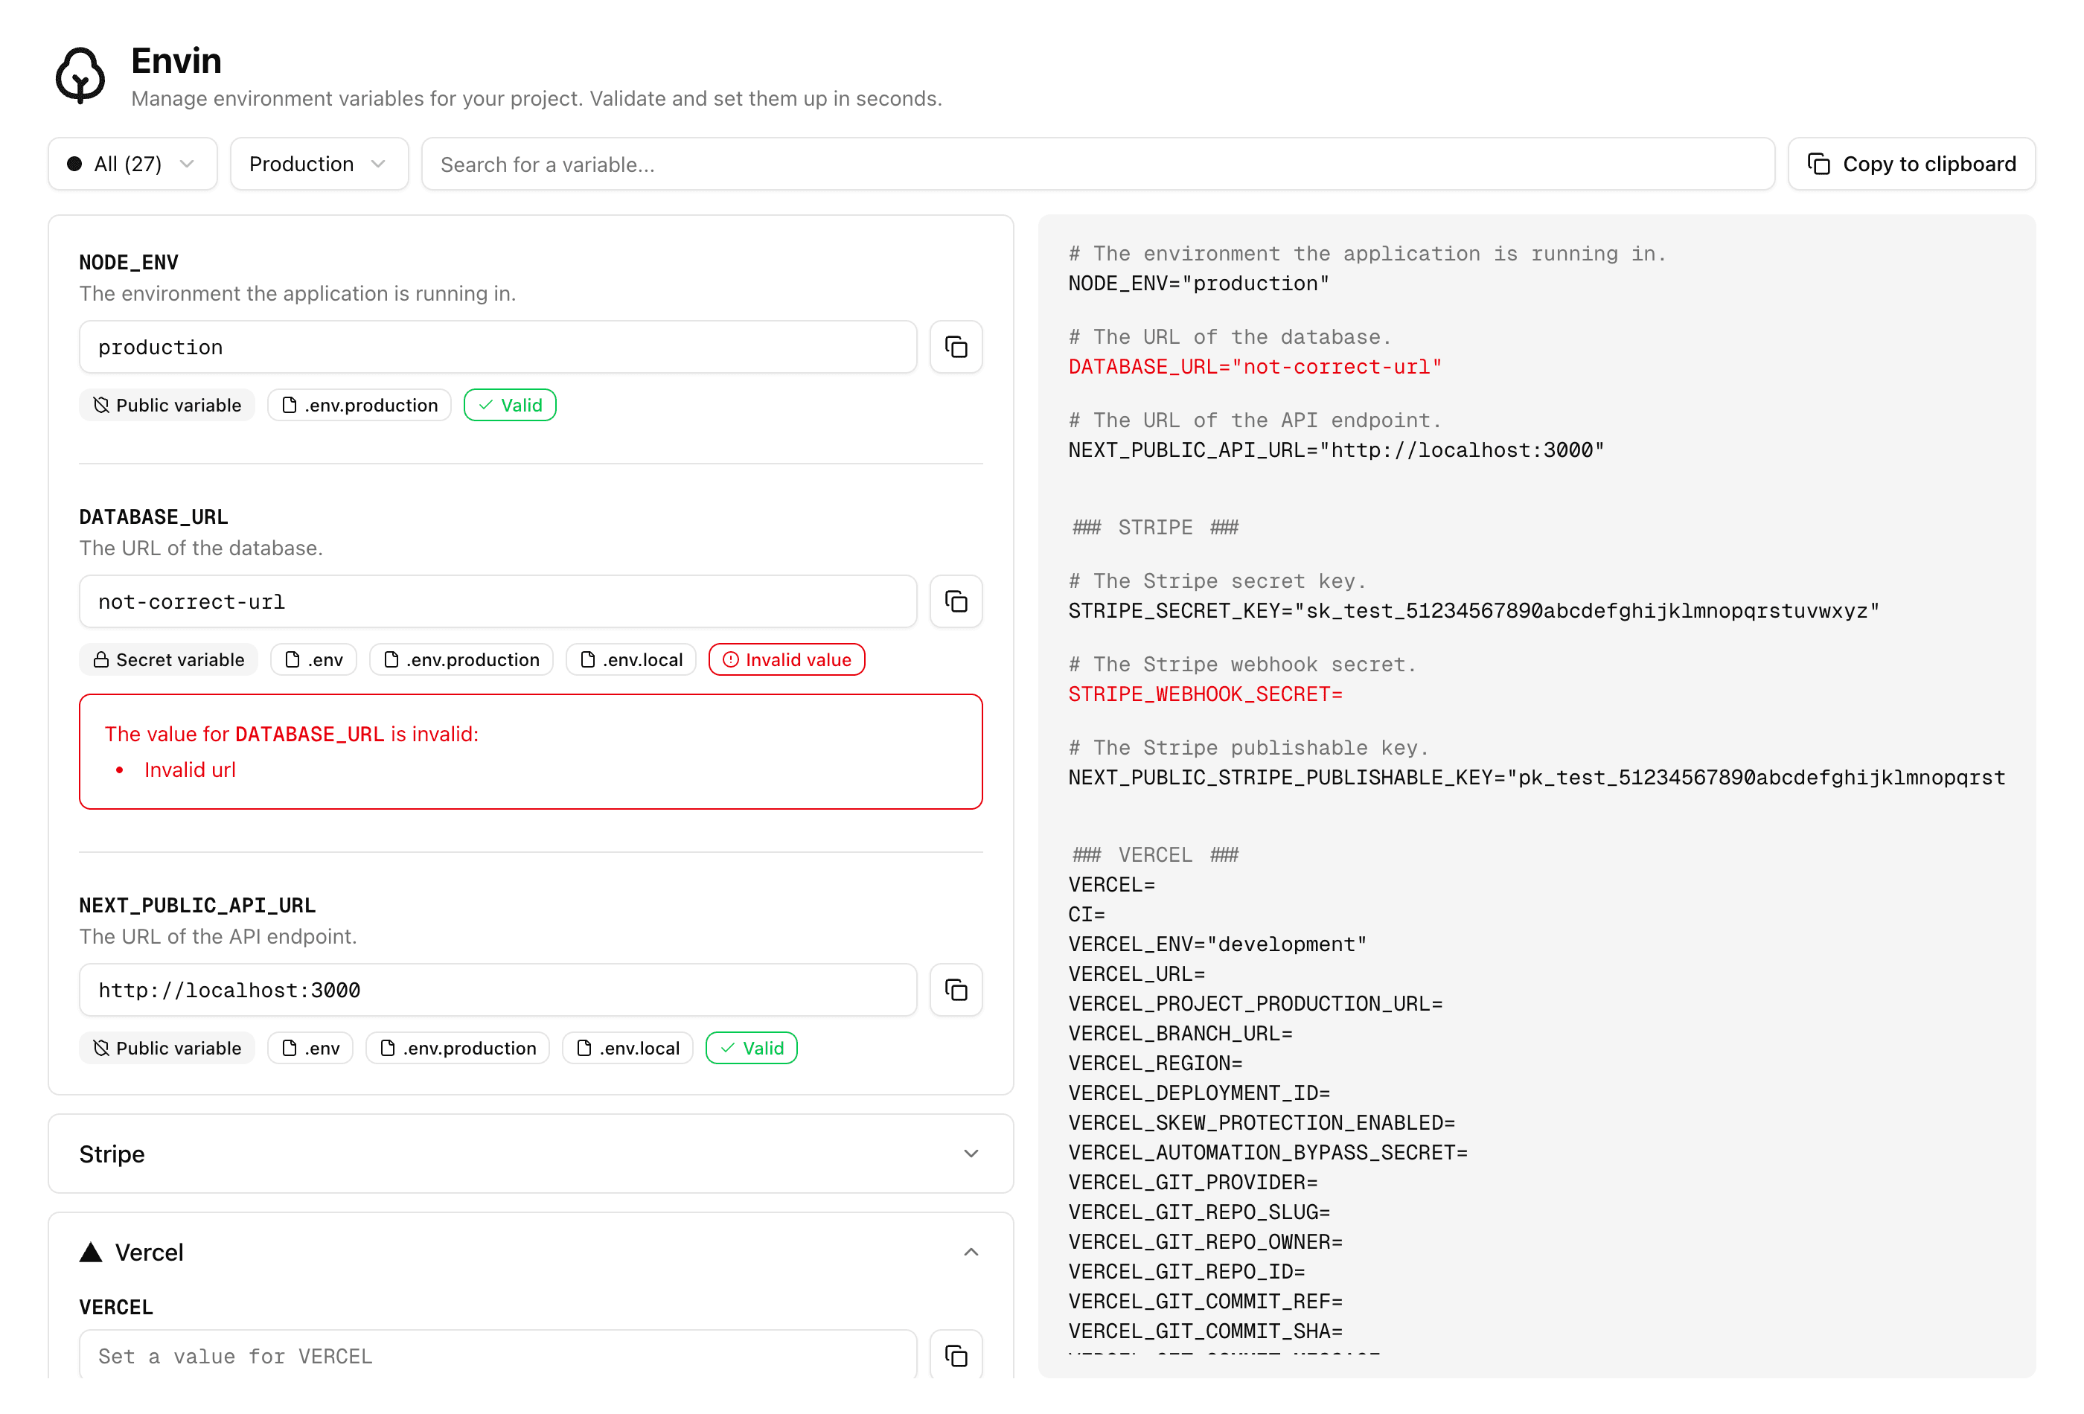The image size is (2084, 1414).
Task: Click the NODE_ENV Valid status badge
Action: (509, 406)
